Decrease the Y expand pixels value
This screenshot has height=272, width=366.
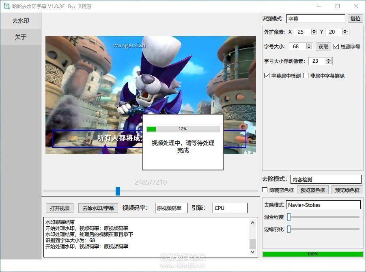(345, 34)
